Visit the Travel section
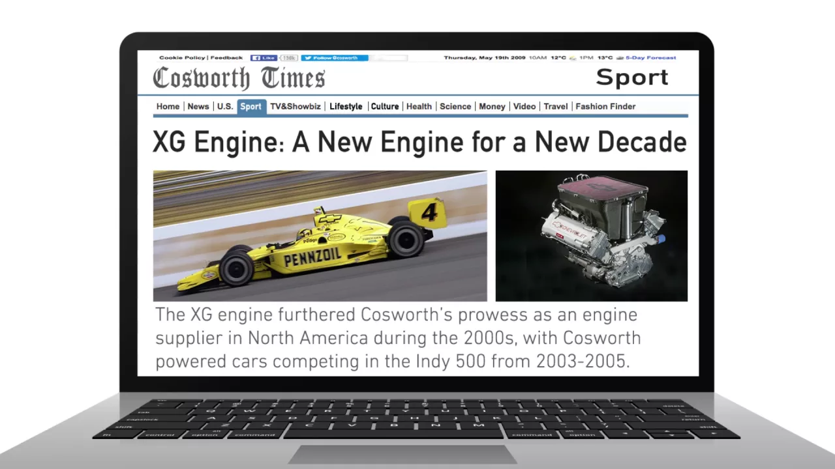The width and height of the screenshot is (835, 469). [x=556, y=106]
